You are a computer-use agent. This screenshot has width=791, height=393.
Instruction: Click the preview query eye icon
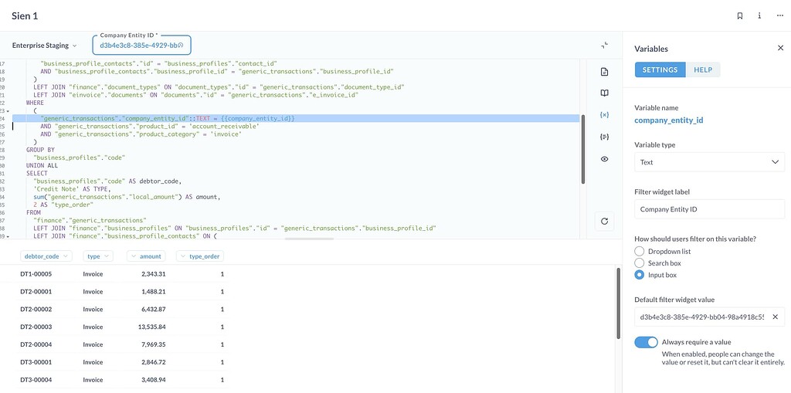point(604,159)
